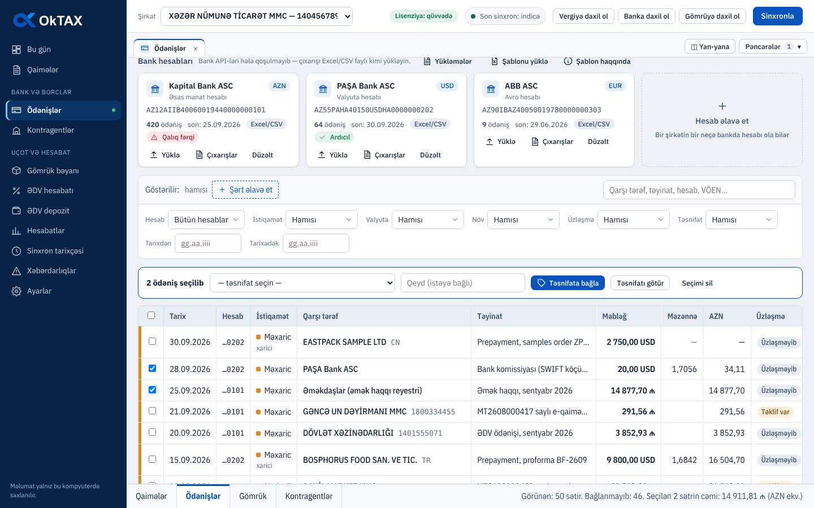This screenshot has height=508, width=814.
Task: Open ƏDV depozit wallet icon
Action: pos(16,211)
